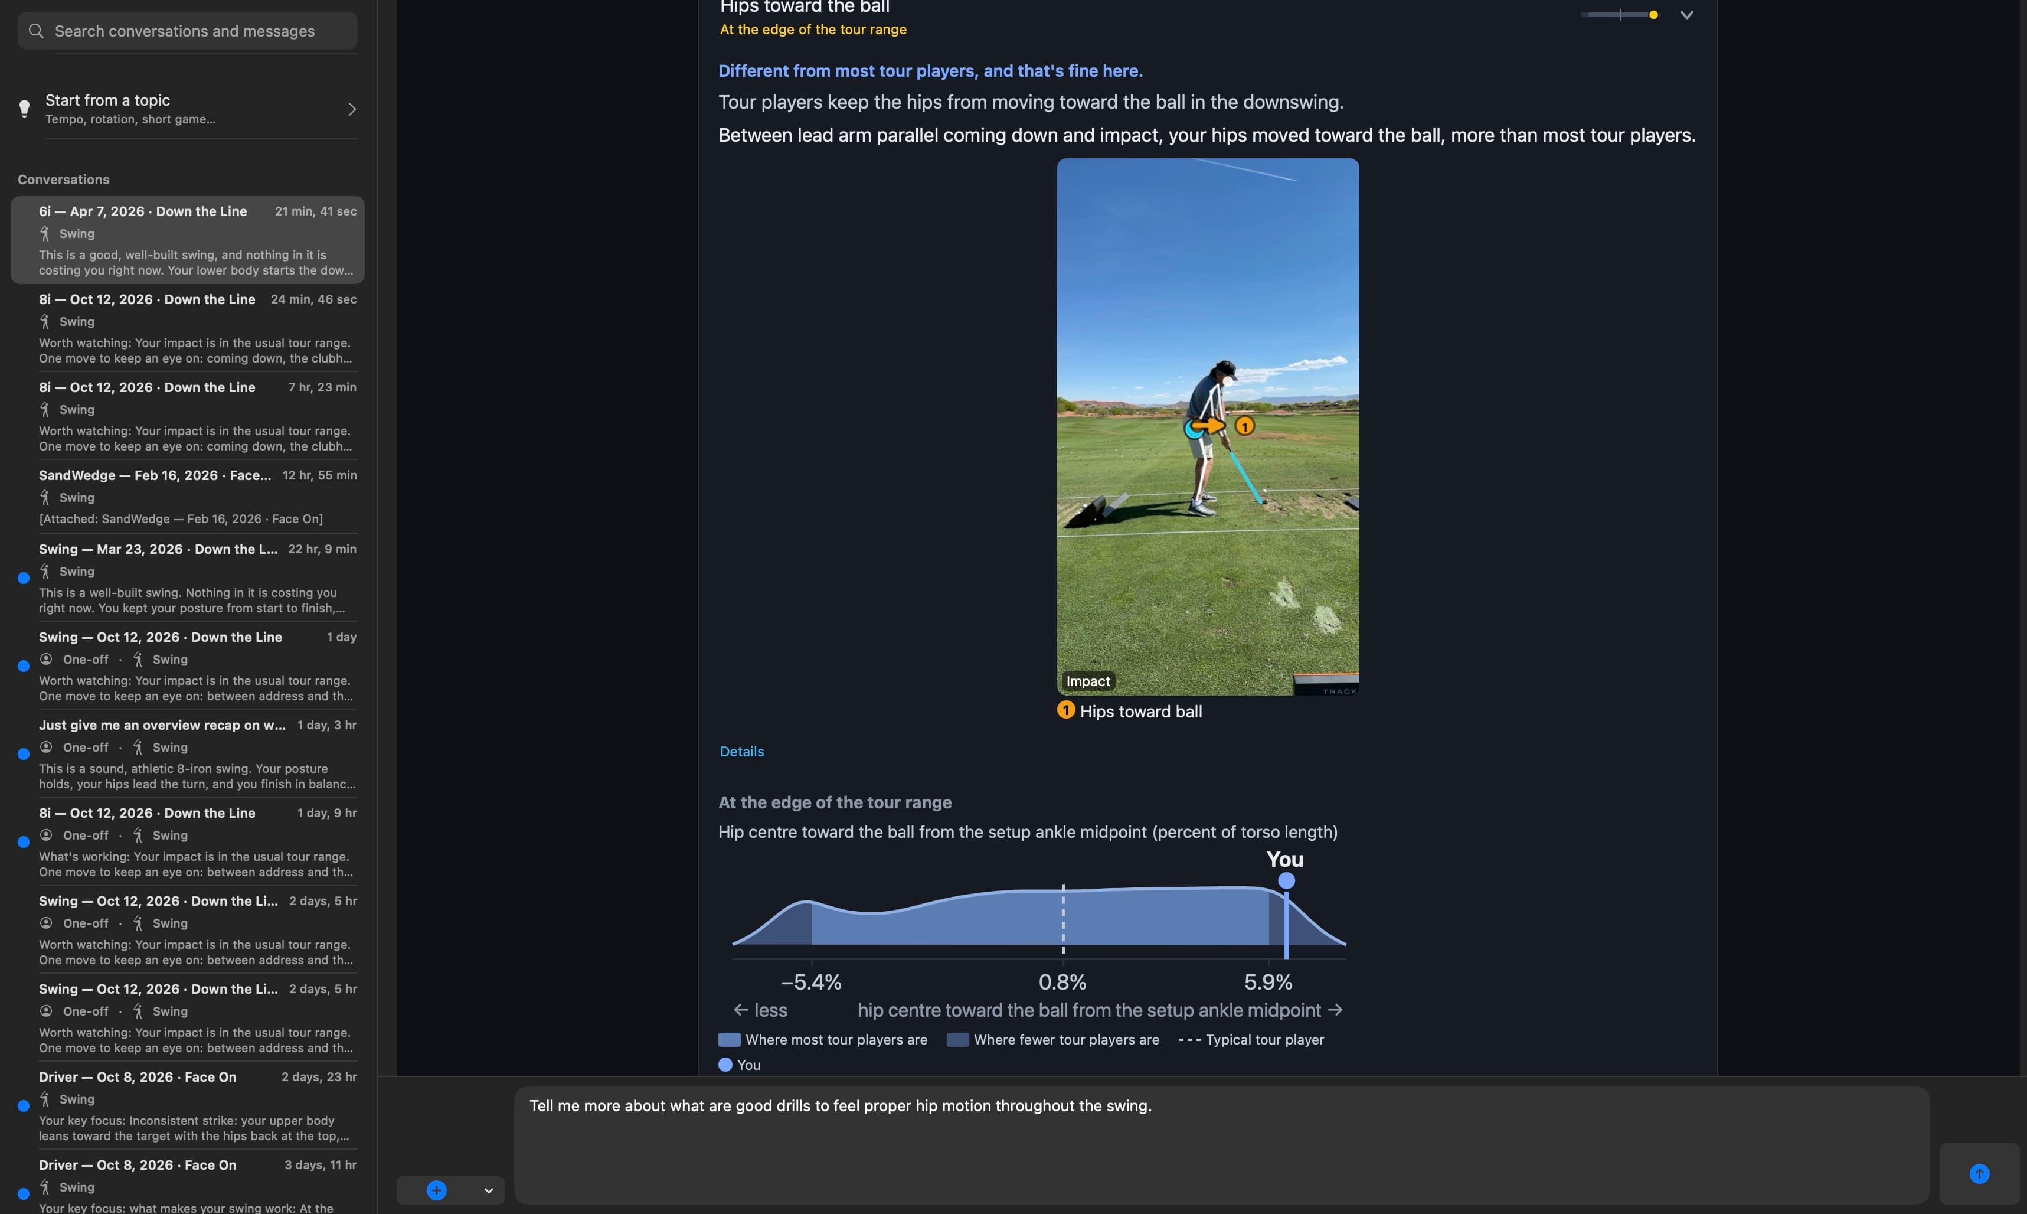The image size is (2027, 1214).
Task: Open 8i Oct 12 conversation from 1 day, 9 hr
Action: (x=187, y=842)
